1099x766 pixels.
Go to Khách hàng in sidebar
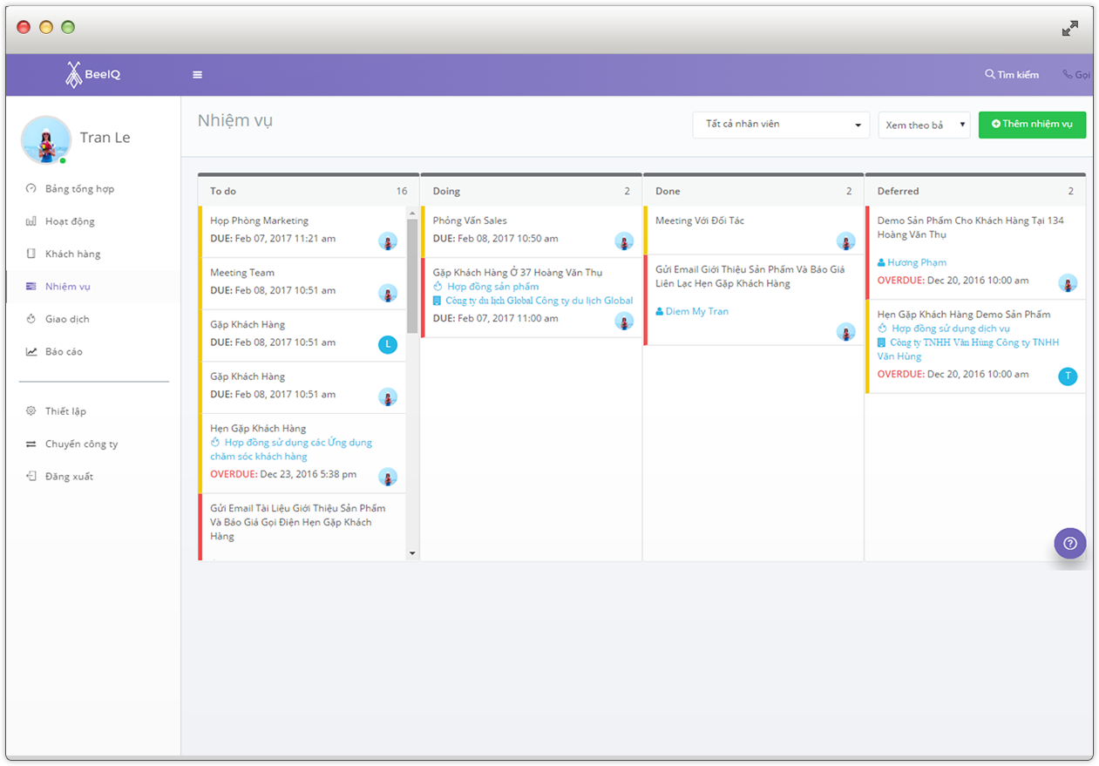click(x=72, y=254)
